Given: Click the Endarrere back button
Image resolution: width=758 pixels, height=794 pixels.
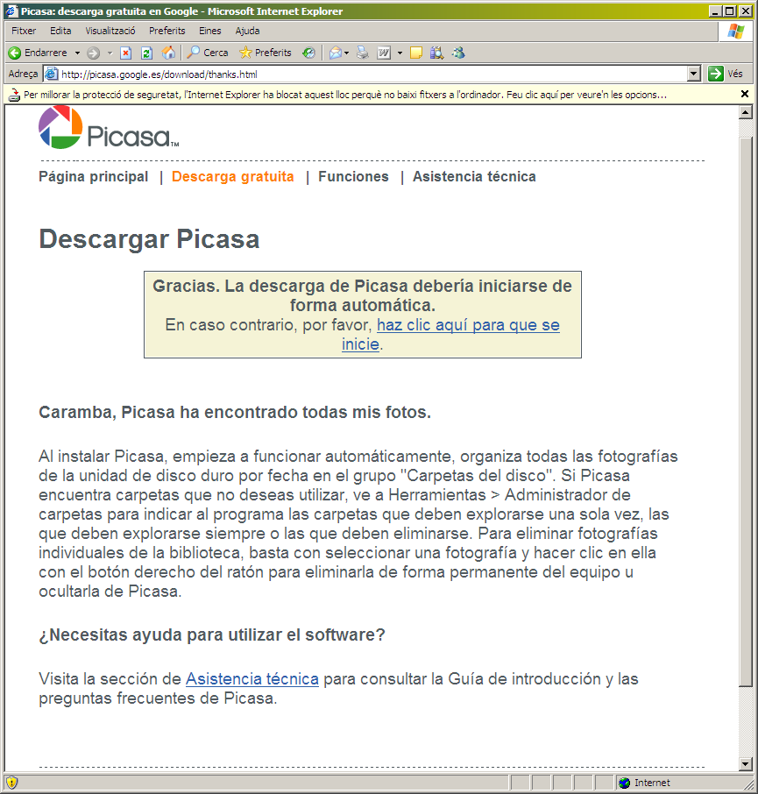Looking at the screenshot, I should pyautogui.click(x=38, y=53).
